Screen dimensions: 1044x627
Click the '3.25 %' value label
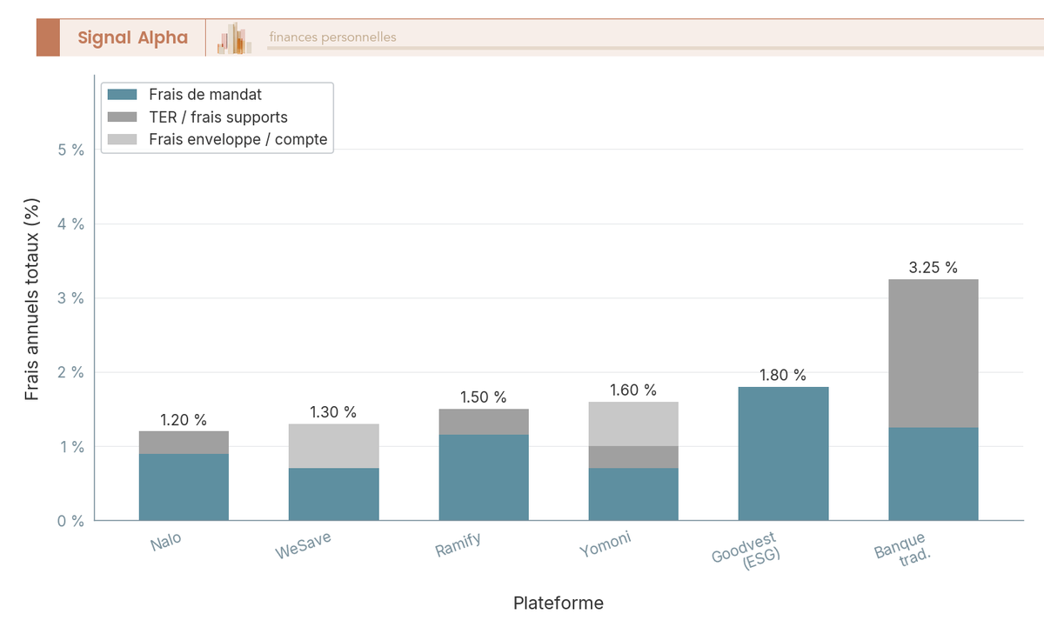[x=934, y=268]
